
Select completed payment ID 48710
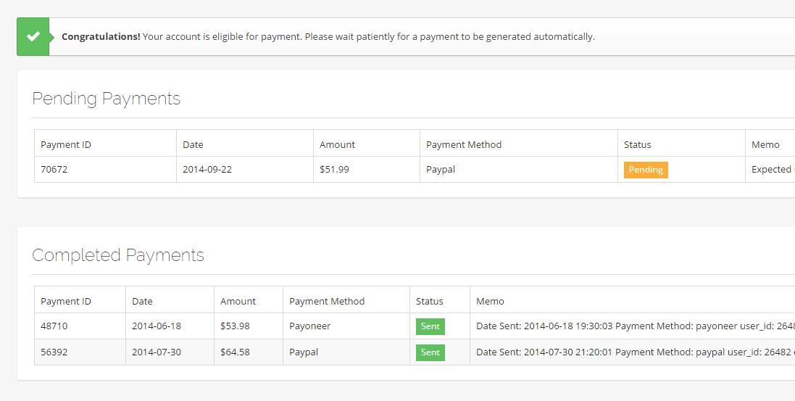pos(54,326)
